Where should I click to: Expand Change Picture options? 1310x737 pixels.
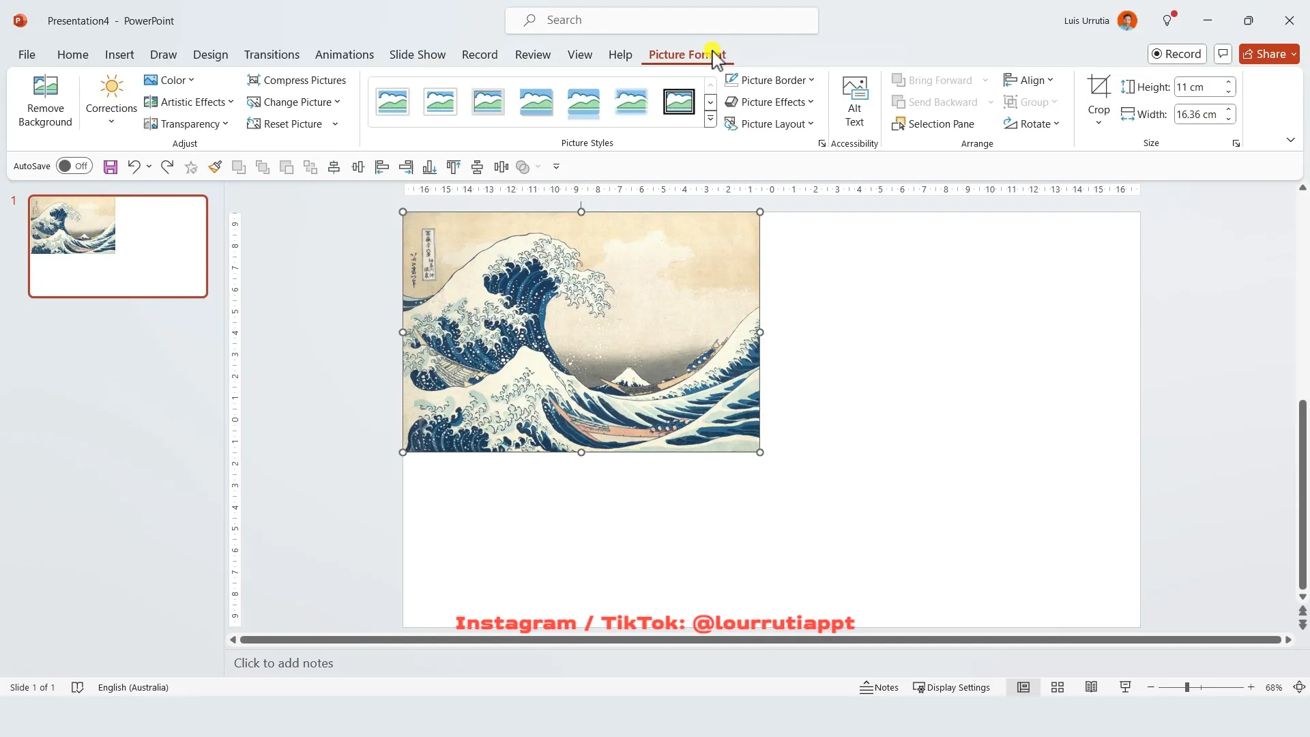[293, 102]
